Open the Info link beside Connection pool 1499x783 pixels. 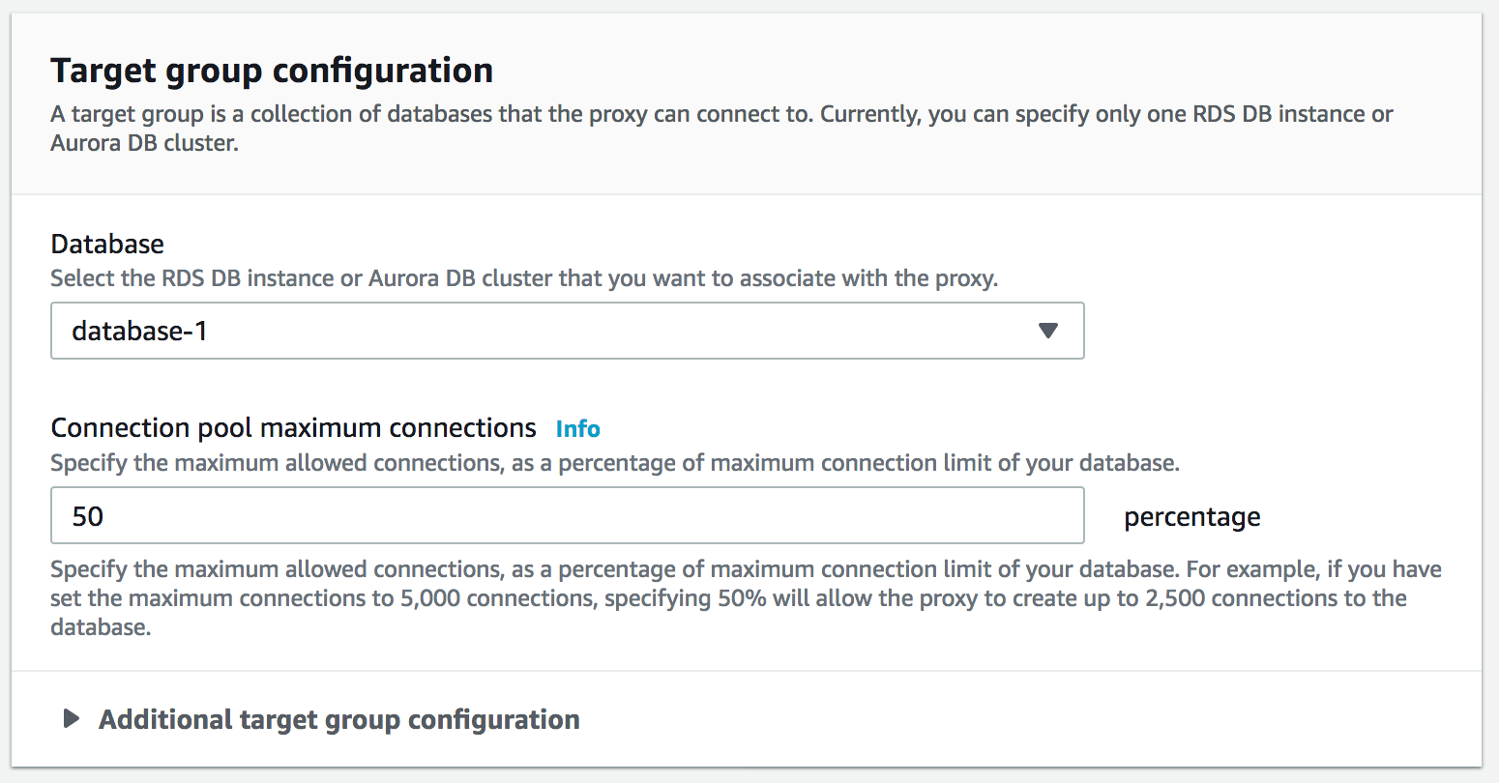coord(577,429)
